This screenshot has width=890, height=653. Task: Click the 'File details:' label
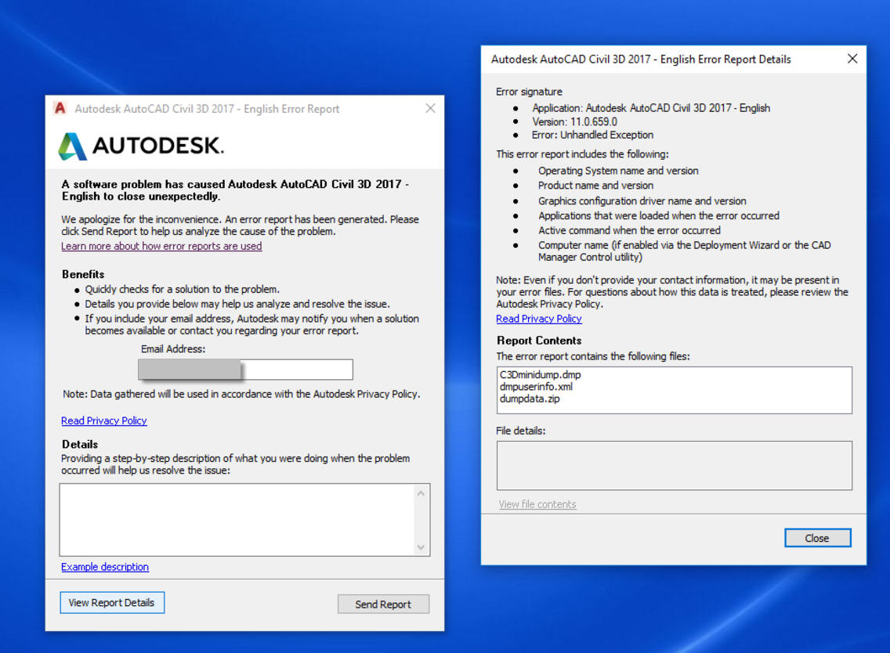pos(520,431)
